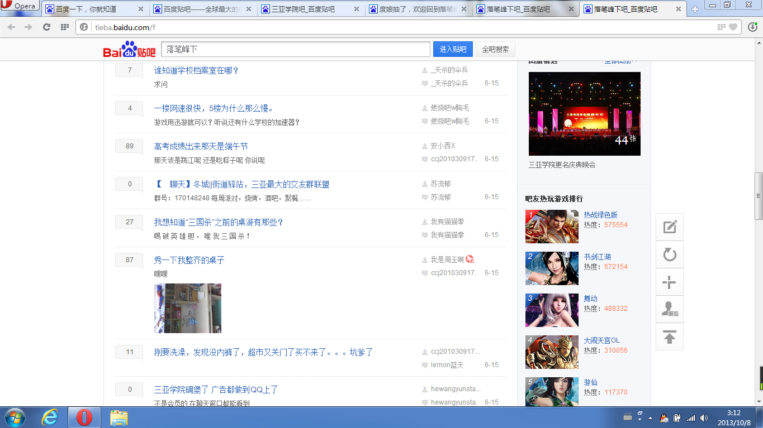This screenshot has height=428, width=763.
Task: Click the author name 我是周王啊
Action: (447, 259)
